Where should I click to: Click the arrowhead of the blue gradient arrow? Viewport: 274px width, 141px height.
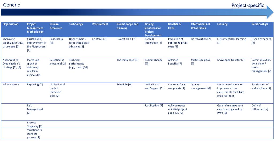point(270,12)
